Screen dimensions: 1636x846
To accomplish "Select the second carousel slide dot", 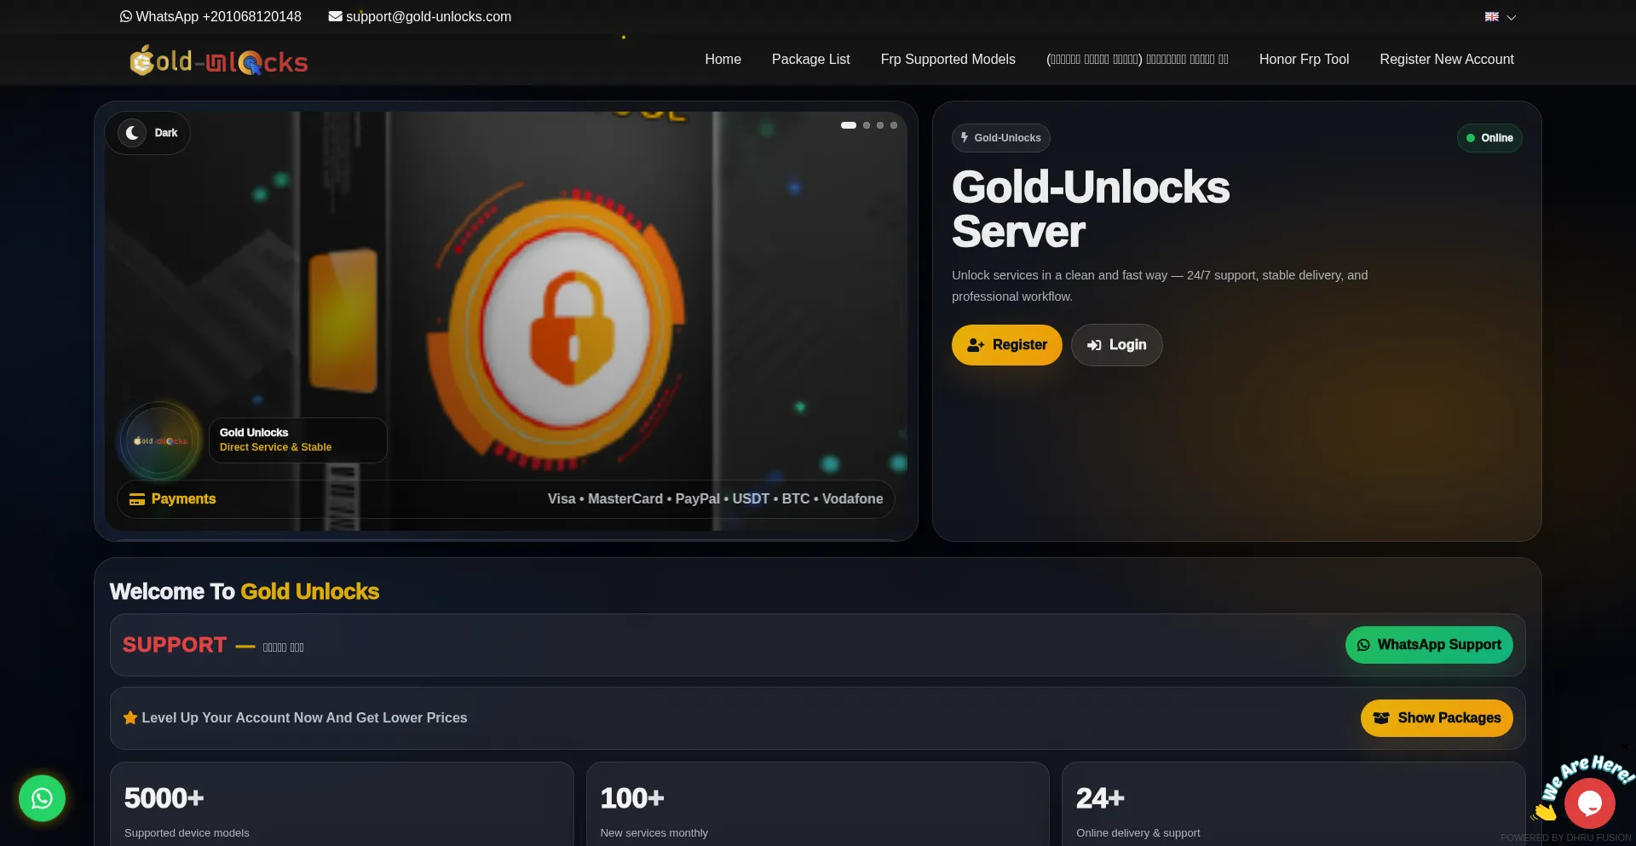I will (x=867, y=125).
